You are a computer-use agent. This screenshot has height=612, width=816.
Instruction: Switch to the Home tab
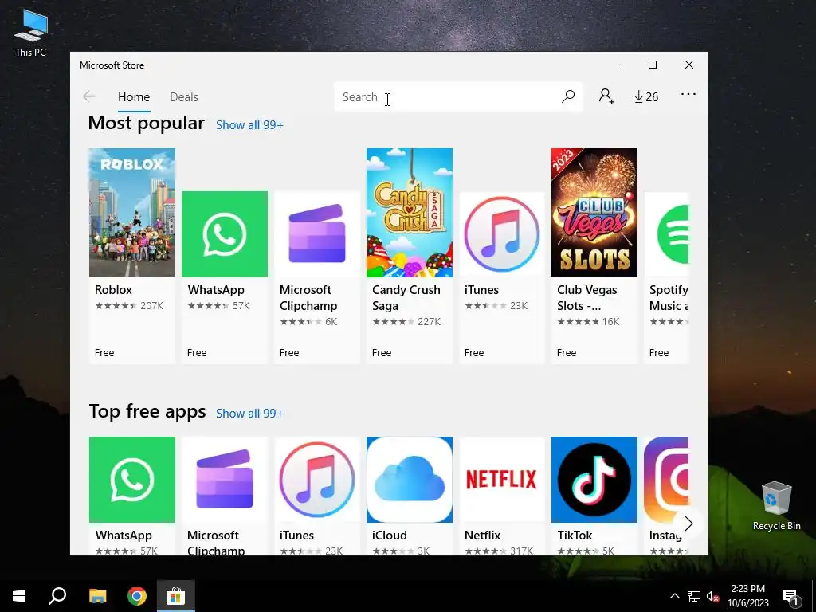134,96
